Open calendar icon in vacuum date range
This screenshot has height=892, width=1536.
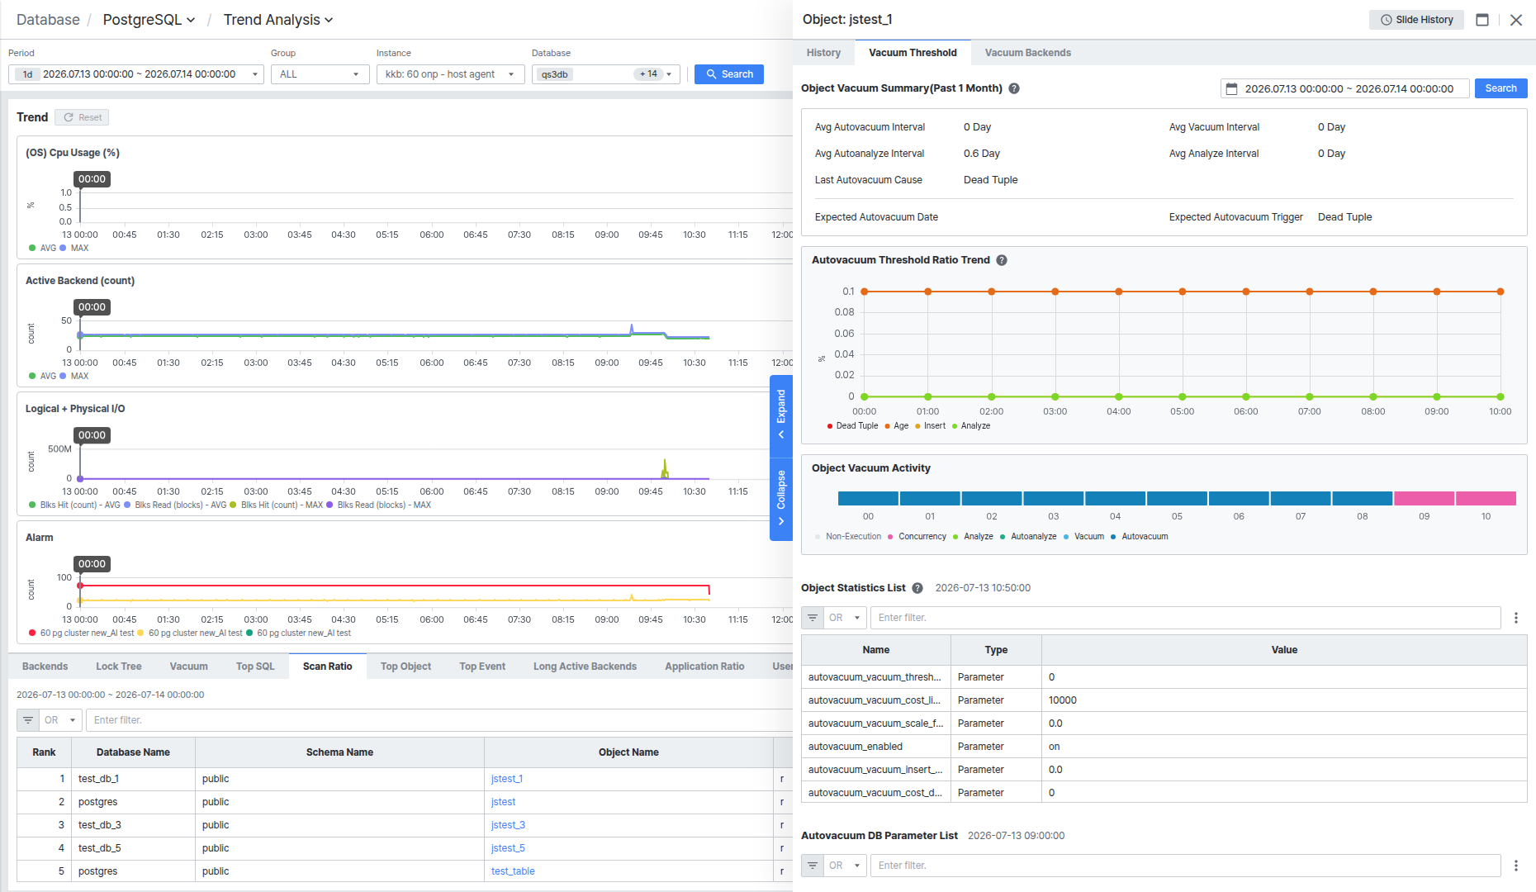[x=1231, y=88]
